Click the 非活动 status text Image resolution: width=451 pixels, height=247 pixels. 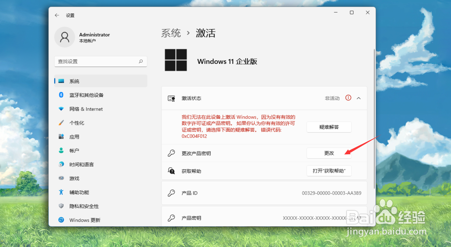click(332, 98)
